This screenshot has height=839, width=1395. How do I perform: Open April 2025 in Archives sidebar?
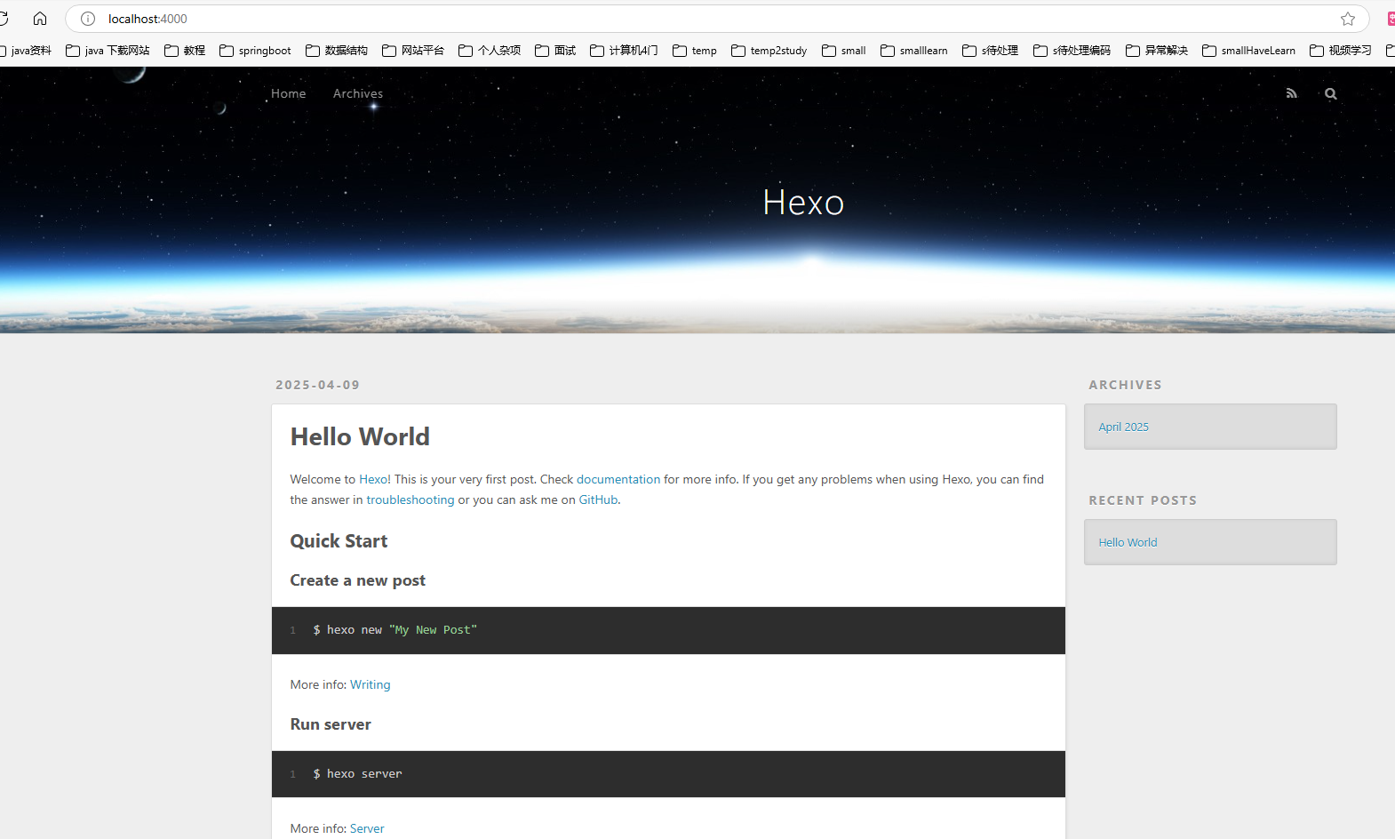[x=1123, y=427]
